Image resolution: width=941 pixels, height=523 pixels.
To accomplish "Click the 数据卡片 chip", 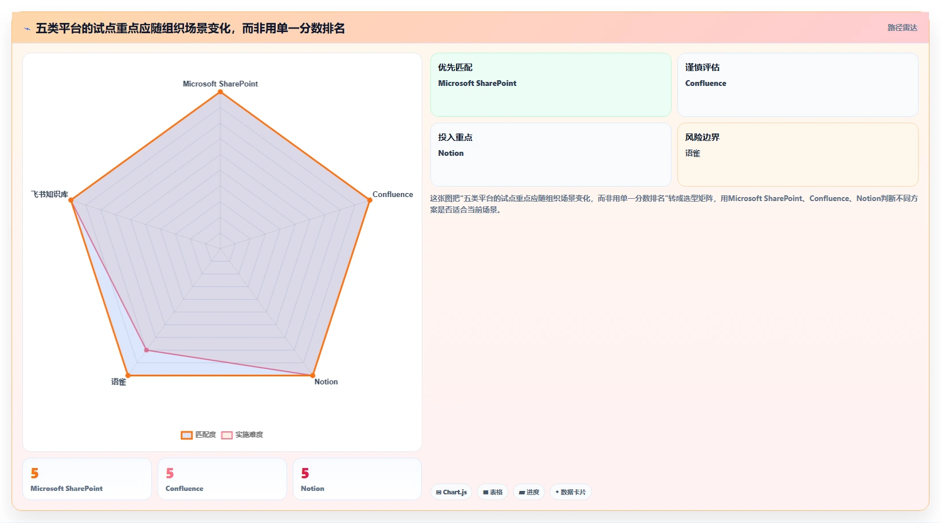I will tap(570, 492).
